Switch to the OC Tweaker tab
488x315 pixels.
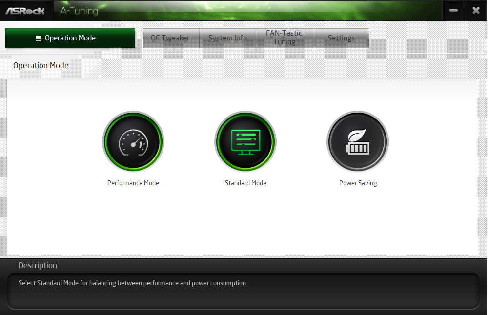[171, 38]
